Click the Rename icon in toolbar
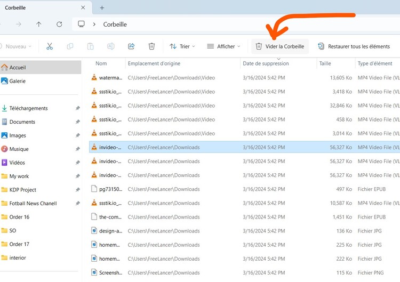Image resolution: width=400 pixels, height=282 pixels. (111, 46)
